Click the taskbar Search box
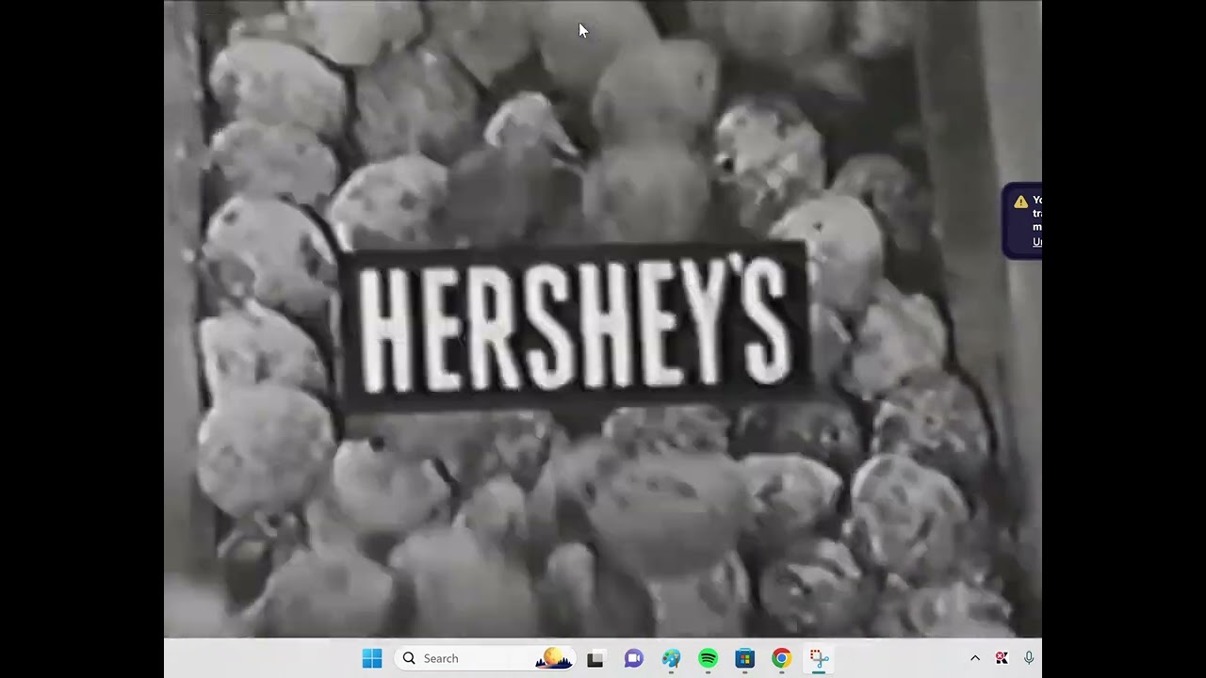 (x=486, y=658)
